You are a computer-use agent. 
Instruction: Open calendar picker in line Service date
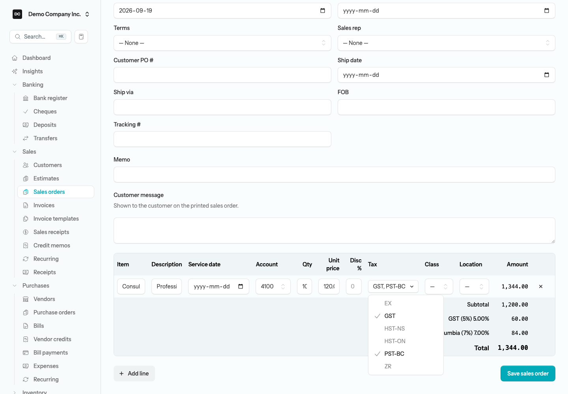click(x=241, y=286)
